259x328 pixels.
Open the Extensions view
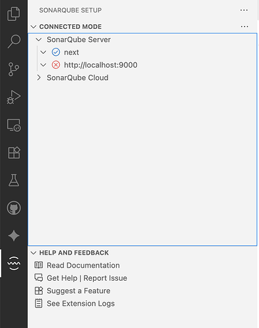[x=14, y=152]
